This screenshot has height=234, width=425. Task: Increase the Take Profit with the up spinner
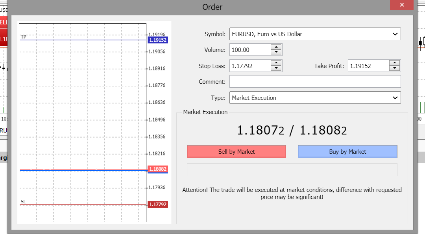(x=395, y=63)
